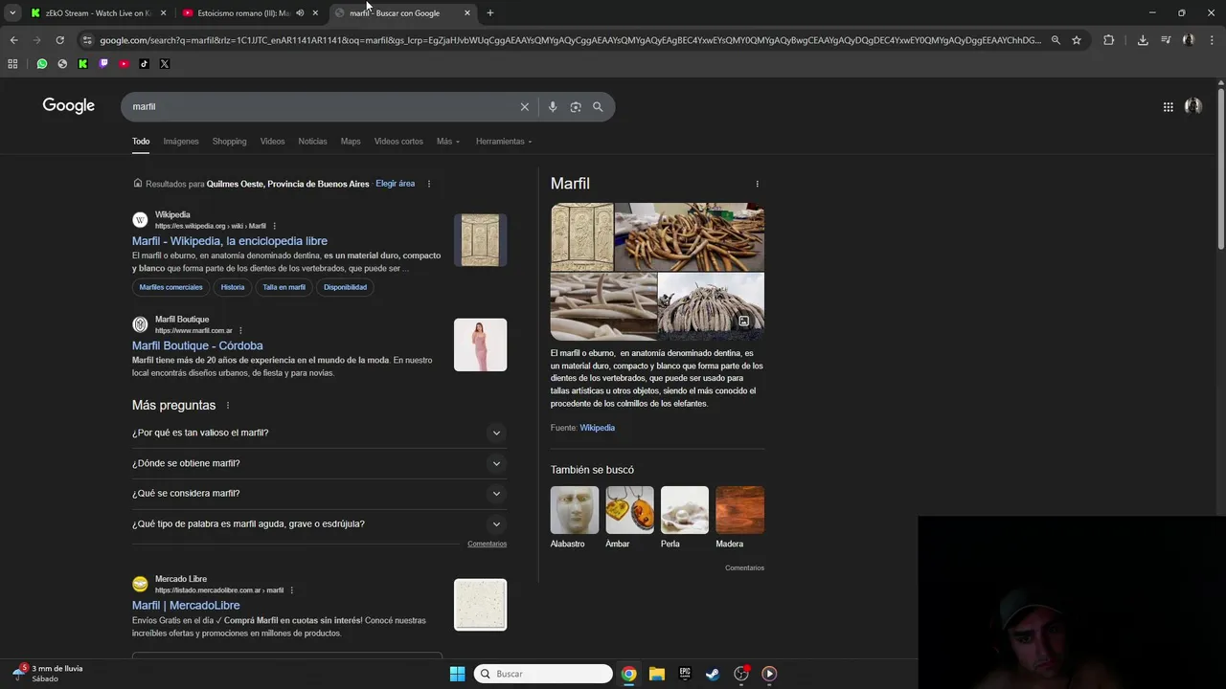Switch to the Noticias tab
This screenshot has width=1226, height=689.
pyautogui.click(x=312, y=142)
